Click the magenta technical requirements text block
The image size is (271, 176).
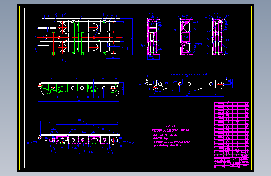click(171, 136)
